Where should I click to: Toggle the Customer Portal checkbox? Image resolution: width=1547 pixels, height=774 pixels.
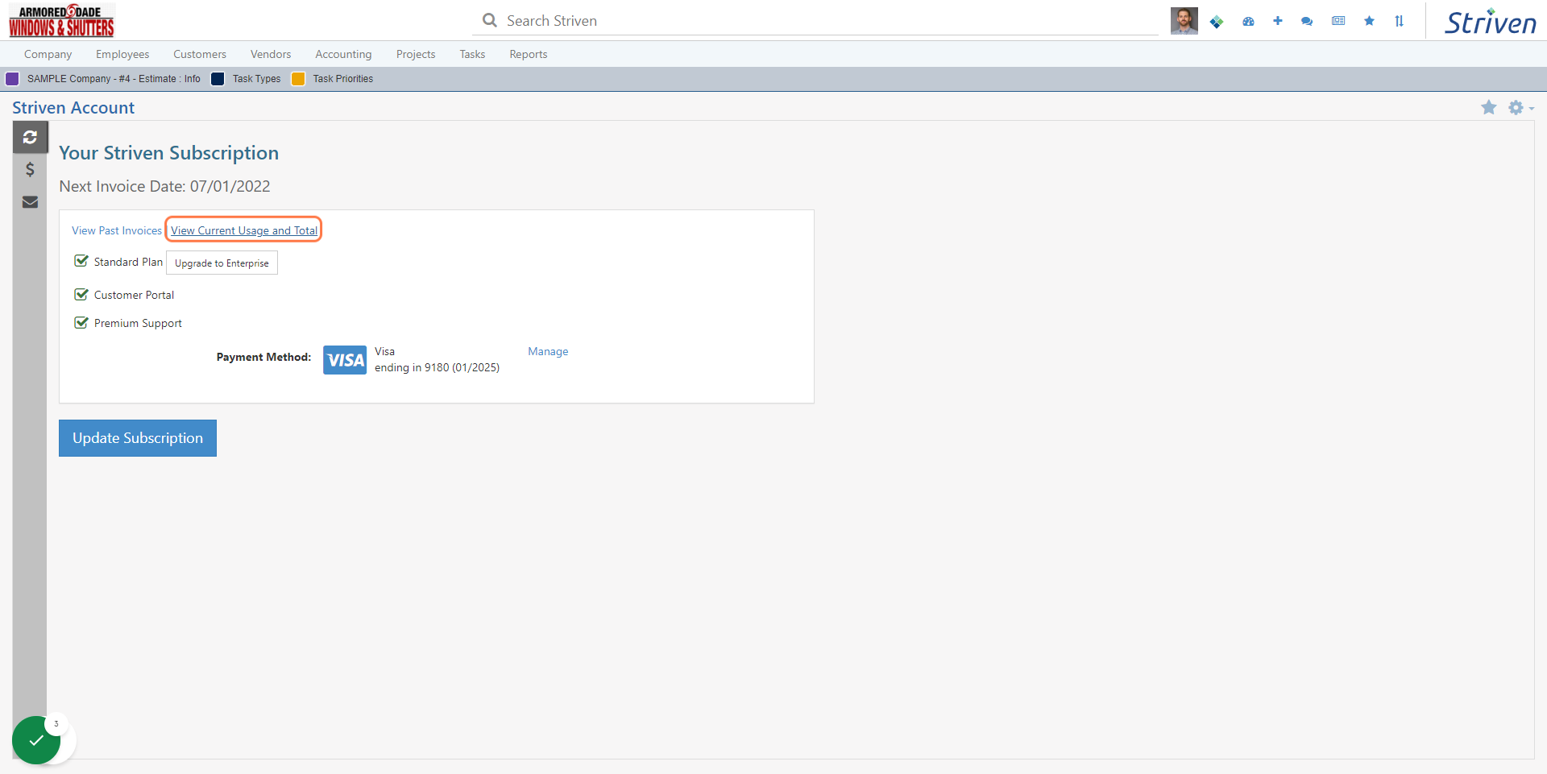[81, 294]
